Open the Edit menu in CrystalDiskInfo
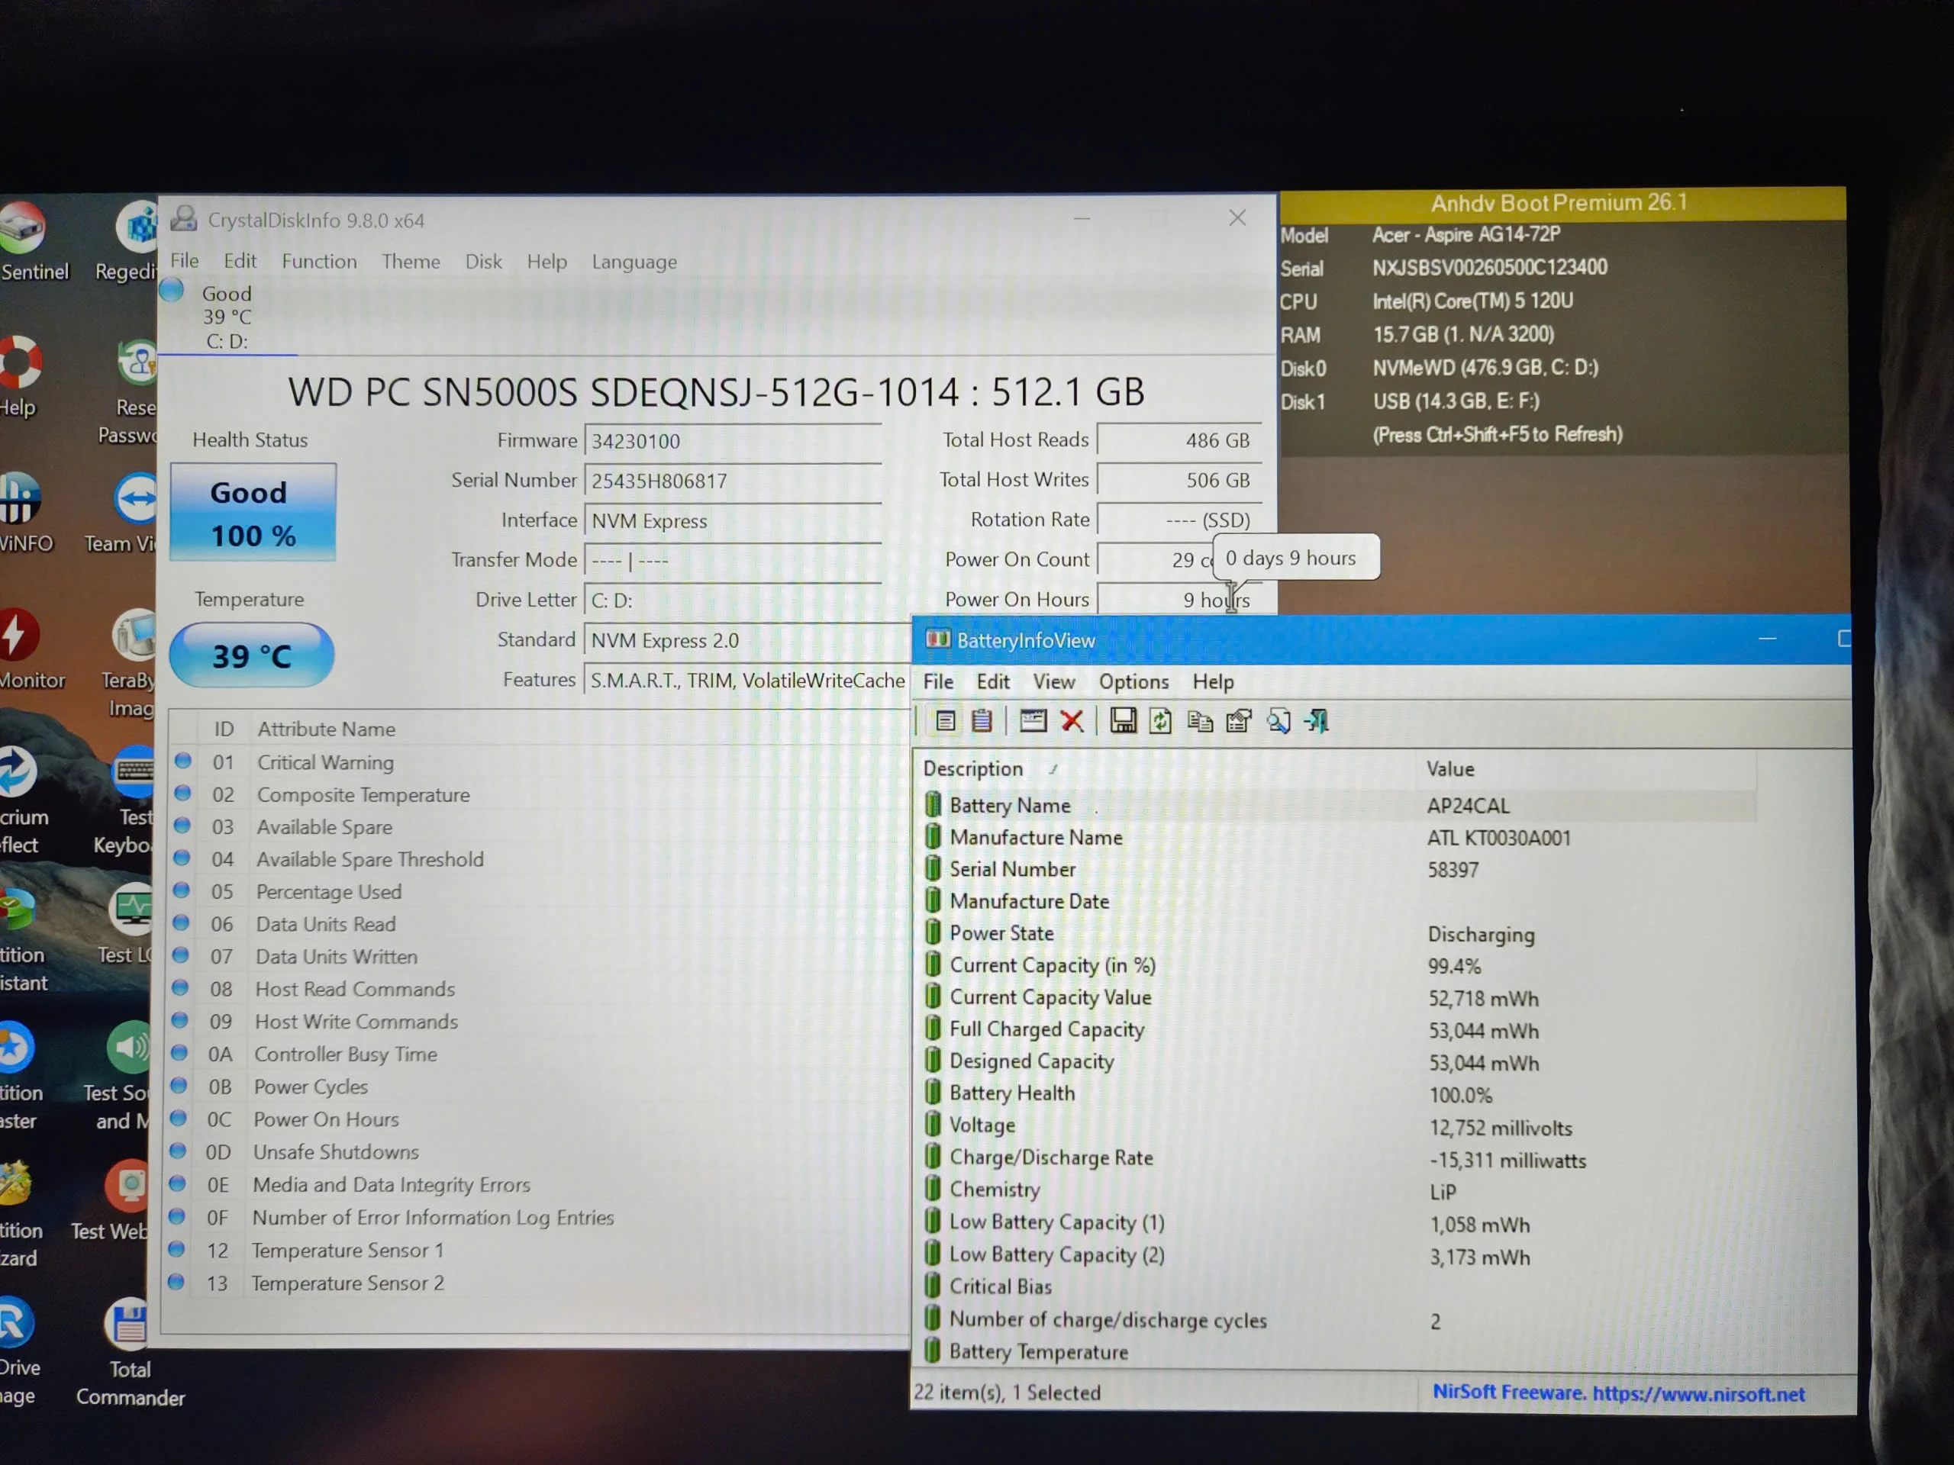The image size is (1954, 1465). (x=240, y=260)
